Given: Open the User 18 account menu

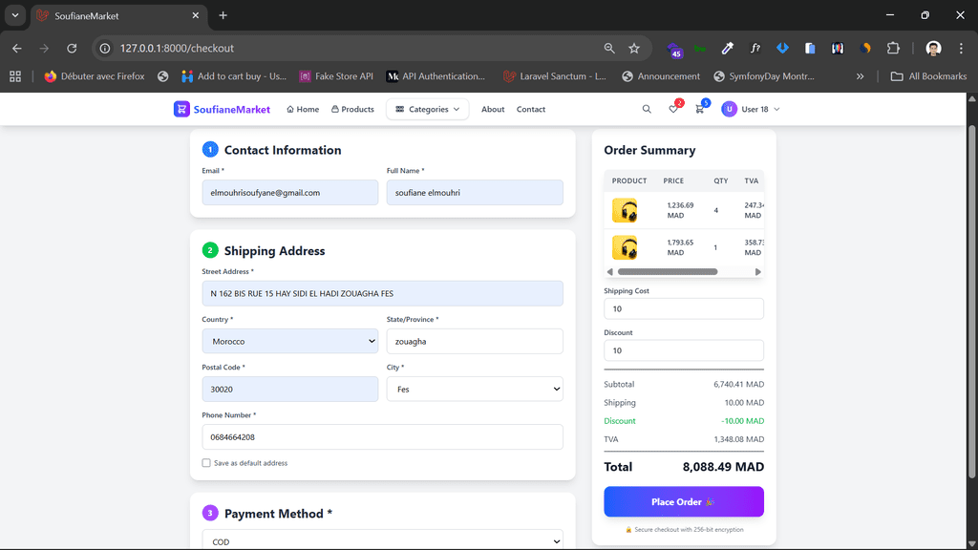Looking at the screenshot, I should coord(751,110).
